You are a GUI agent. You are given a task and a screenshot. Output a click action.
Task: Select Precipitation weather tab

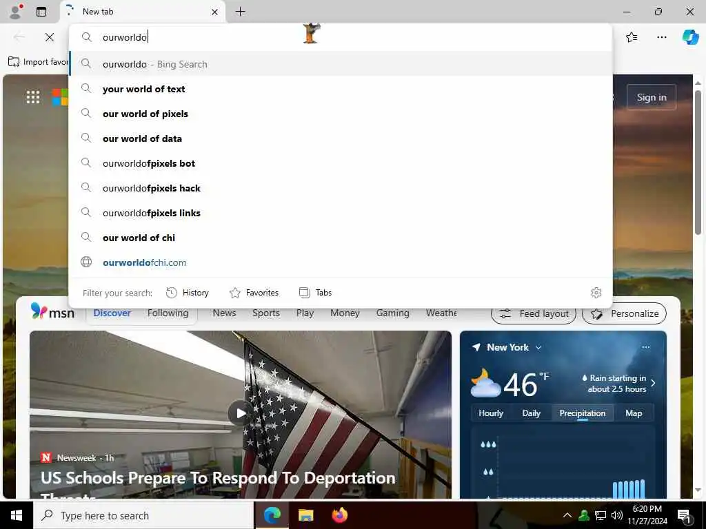click(x=583, y=413)
